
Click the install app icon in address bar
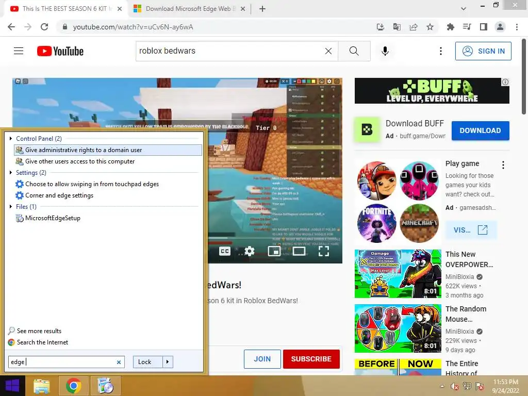tap(380, 27)
